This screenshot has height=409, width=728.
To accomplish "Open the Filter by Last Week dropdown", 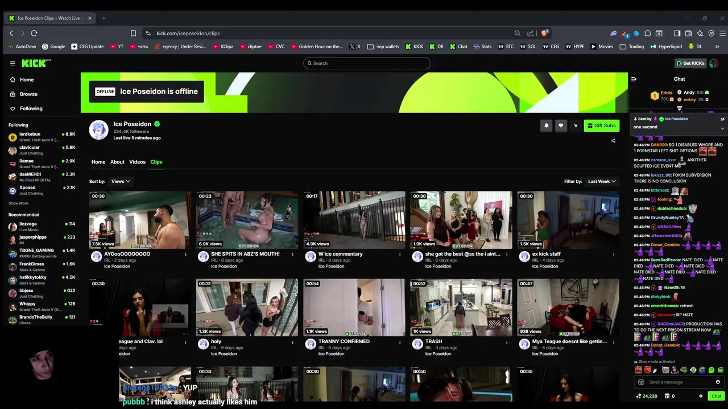I will (x=602, y=181).
